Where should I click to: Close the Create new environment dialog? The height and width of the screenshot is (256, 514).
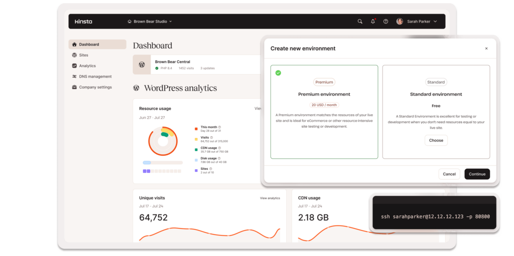[486, 49]
